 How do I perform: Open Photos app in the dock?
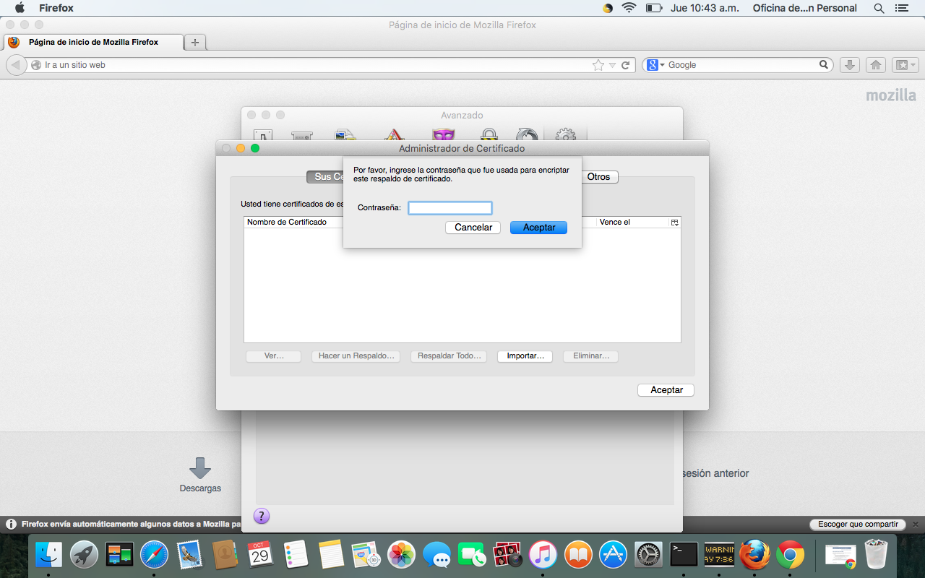pos(401,555)
